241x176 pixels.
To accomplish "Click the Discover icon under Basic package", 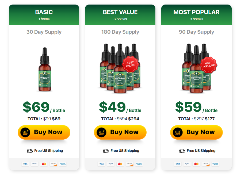I will tap(53, 164).
